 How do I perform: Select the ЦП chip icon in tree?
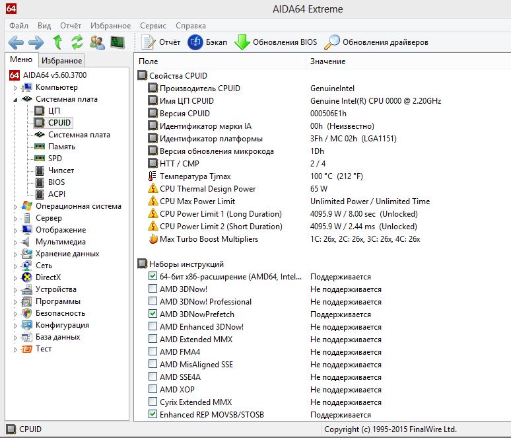[40, 111]
